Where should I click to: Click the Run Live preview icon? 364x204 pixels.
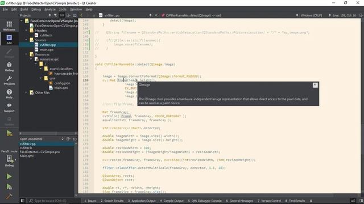pos(9,133)
